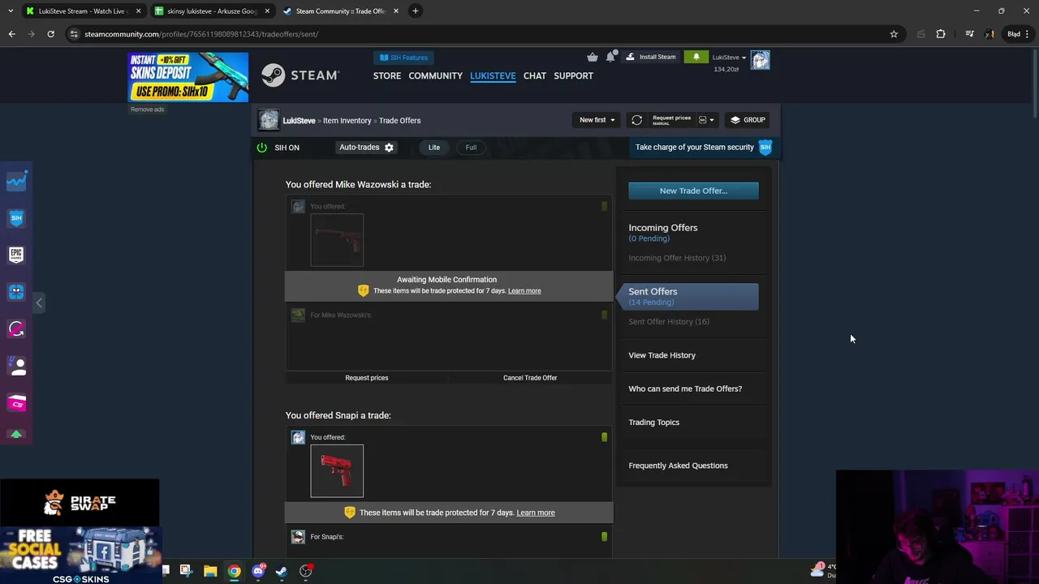Collapse the left sidebar with the chevron arrow
This screenshot has height=584, width=1039.
click(x=39, y=303)
